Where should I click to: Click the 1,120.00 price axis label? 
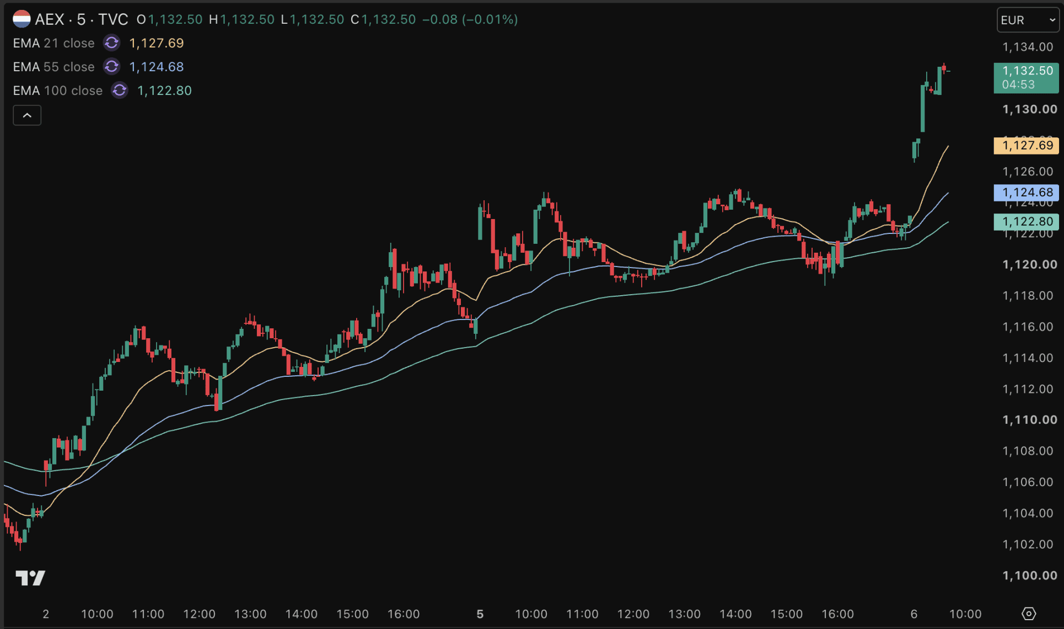pyautogui.click(x=1030, y=264)
